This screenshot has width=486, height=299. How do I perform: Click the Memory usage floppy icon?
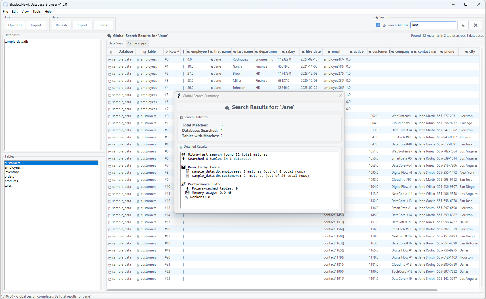pos(187,193)
